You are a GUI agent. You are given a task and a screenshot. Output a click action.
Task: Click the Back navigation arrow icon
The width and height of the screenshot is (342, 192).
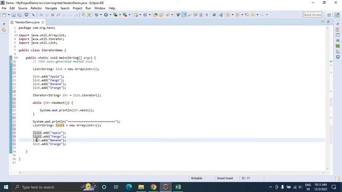[x=253, y=15]
